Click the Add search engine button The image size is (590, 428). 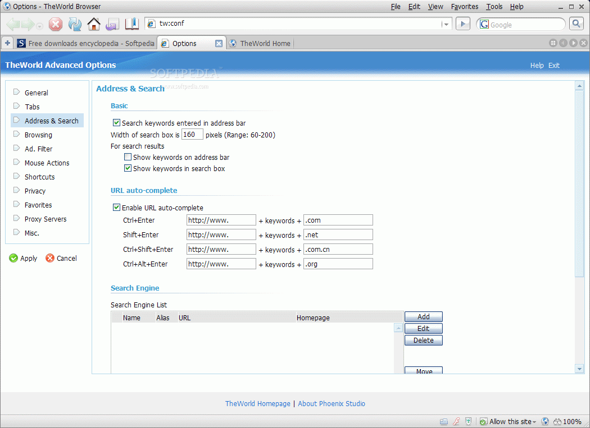click(423, 317)
